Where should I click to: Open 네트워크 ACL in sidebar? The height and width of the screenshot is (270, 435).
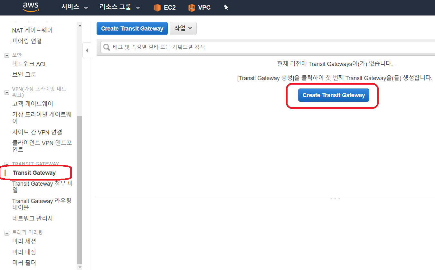pyautogui.click(x=30, y=64)
